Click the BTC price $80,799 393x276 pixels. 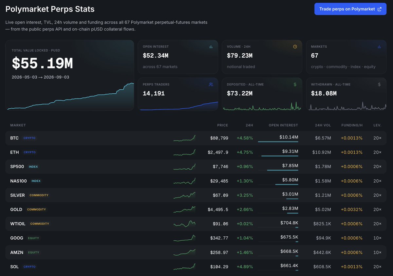coord(219,138)
